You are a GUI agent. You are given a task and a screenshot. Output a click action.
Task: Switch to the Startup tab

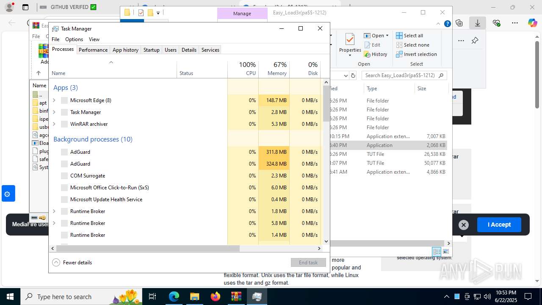[151, 50]
